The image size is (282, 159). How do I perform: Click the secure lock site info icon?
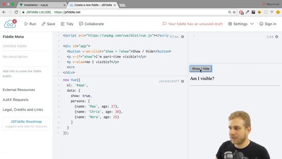23,12
